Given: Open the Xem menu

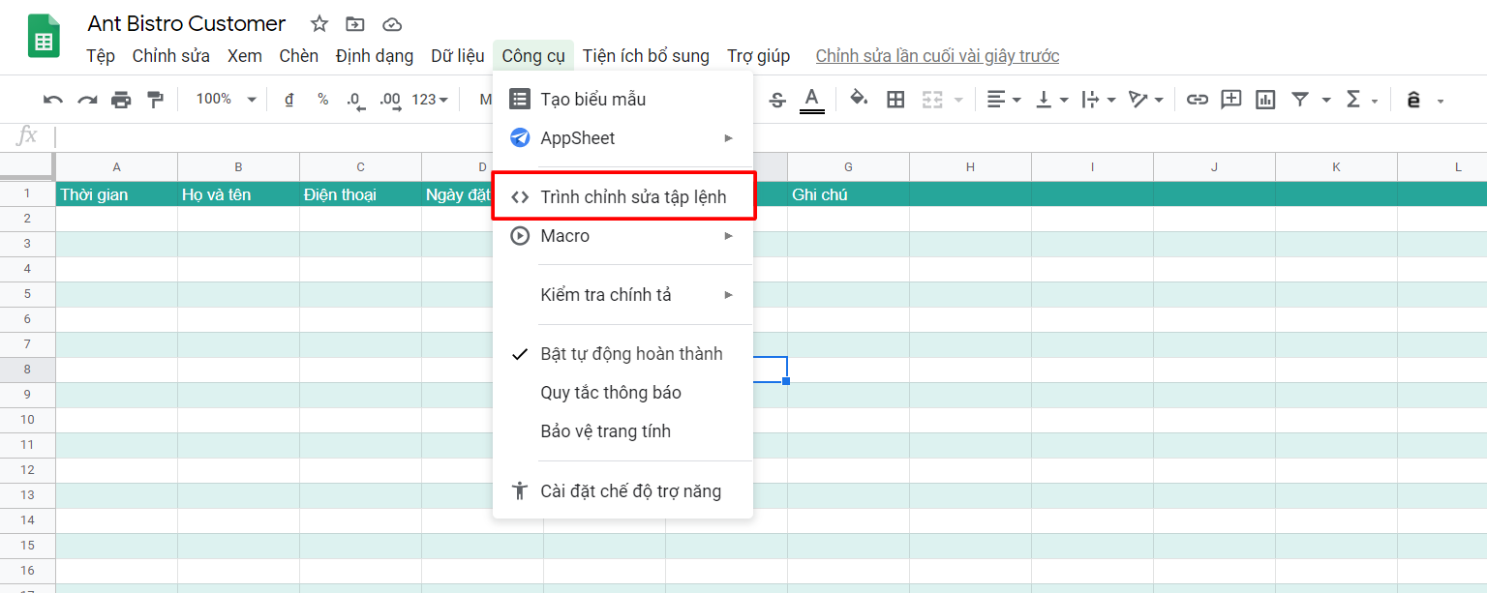Looking at the screenshot, I should point(245,56).
